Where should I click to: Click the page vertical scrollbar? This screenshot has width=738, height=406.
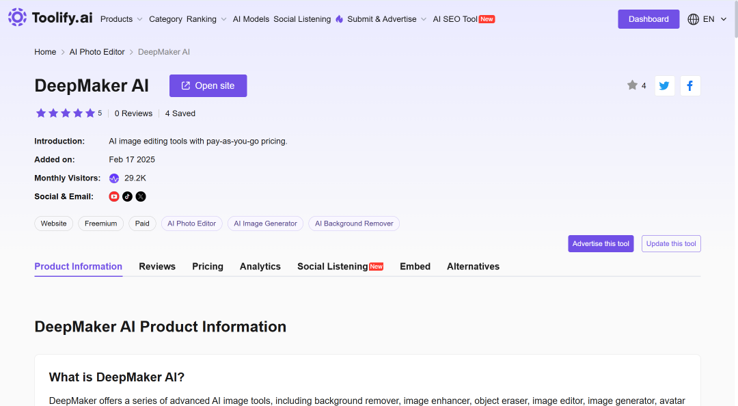[735, 19]
